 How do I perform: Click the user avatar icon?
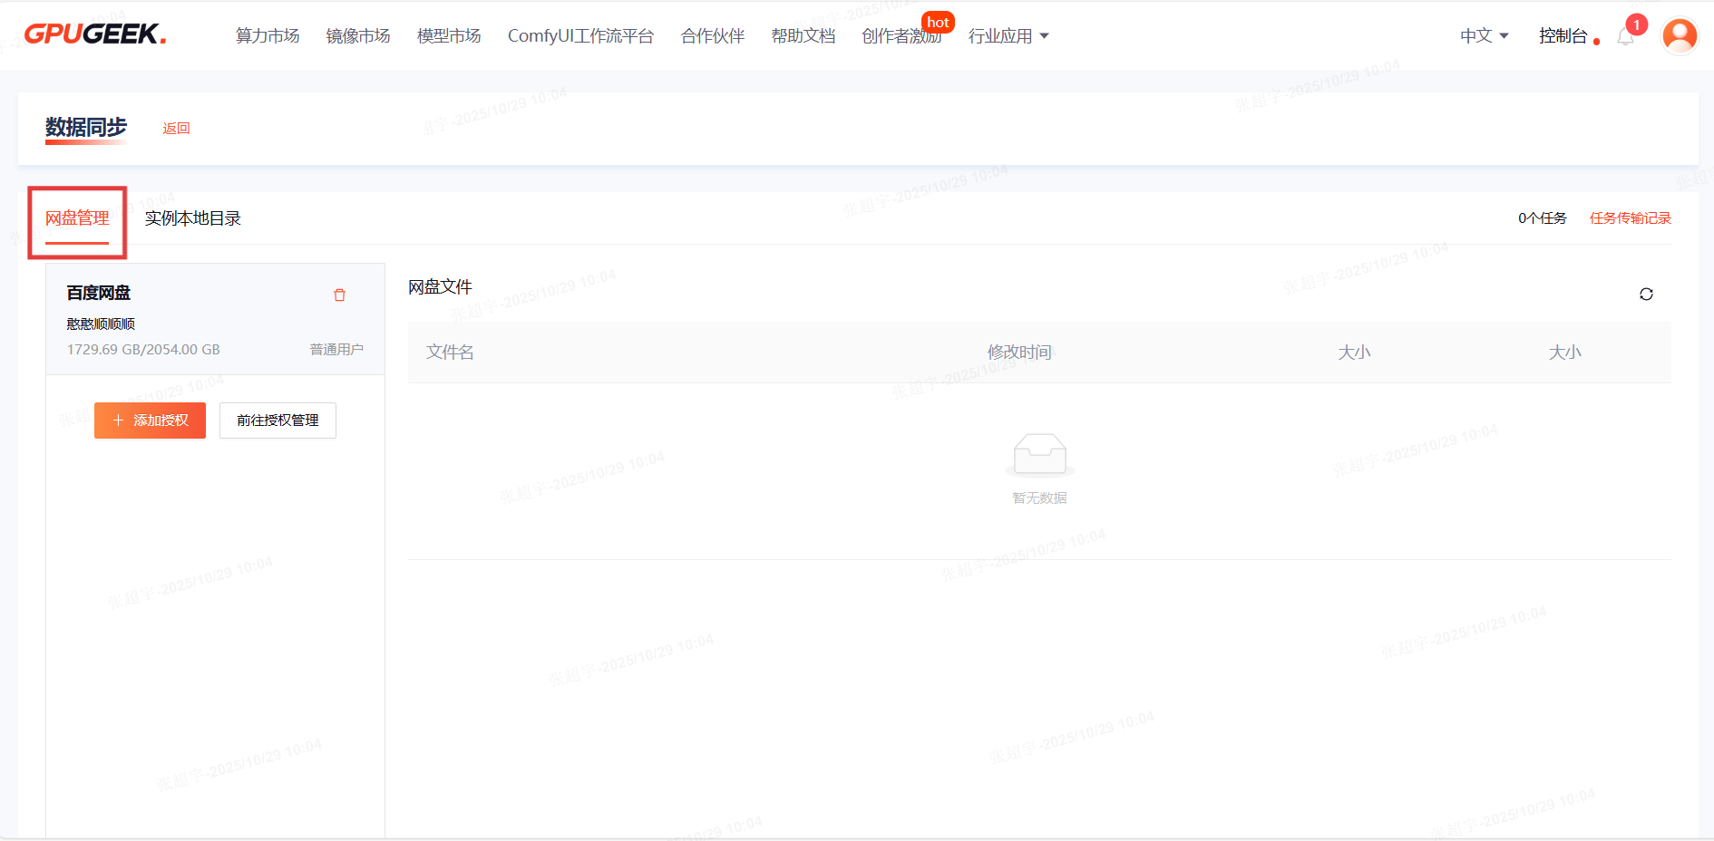[x=1679, y=36]
